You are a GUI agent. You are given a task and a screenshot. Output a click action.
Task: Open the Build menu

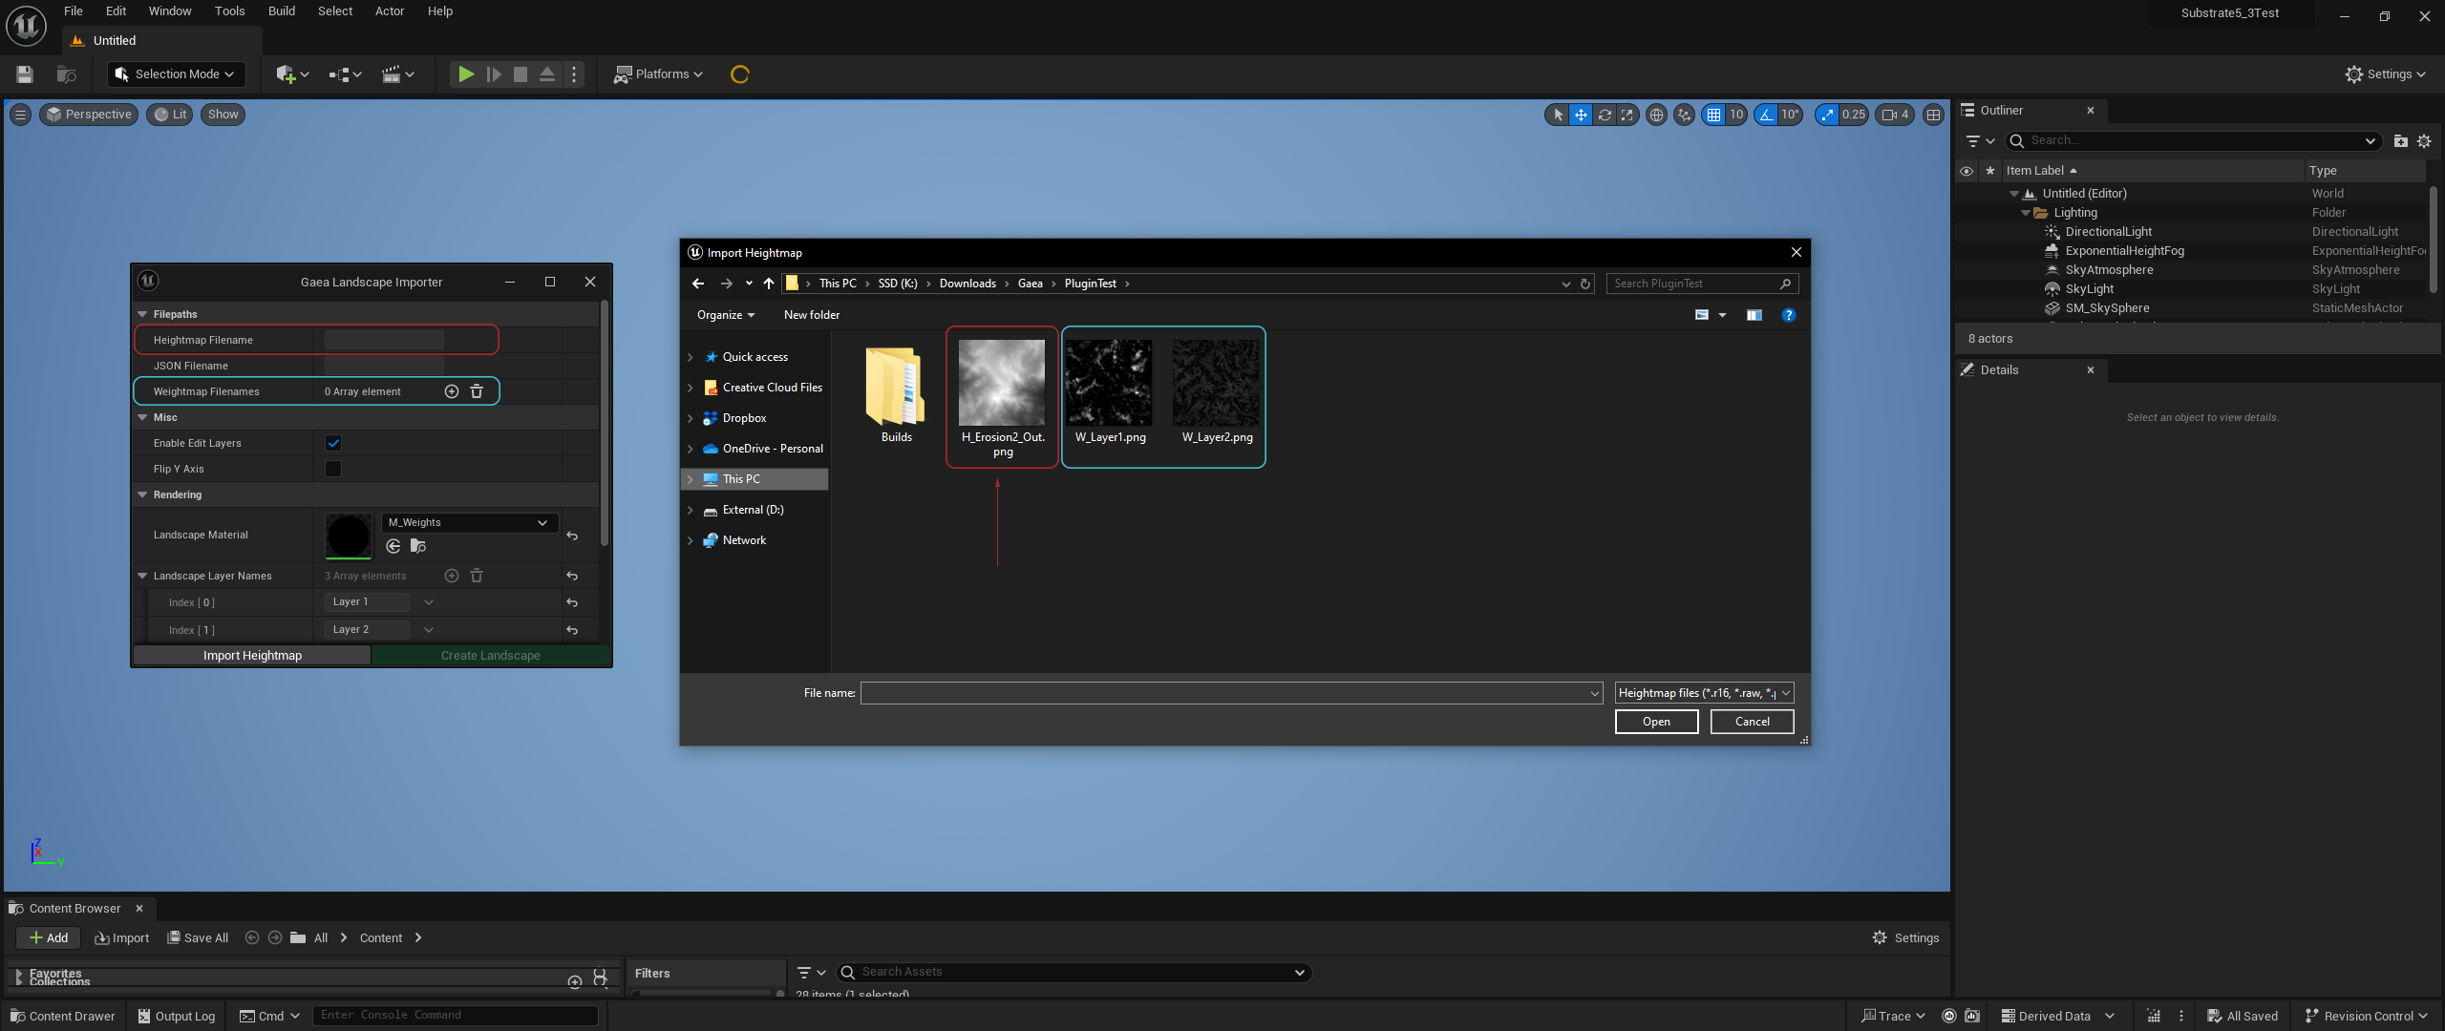pyautogui.click(x=281, y=11)
